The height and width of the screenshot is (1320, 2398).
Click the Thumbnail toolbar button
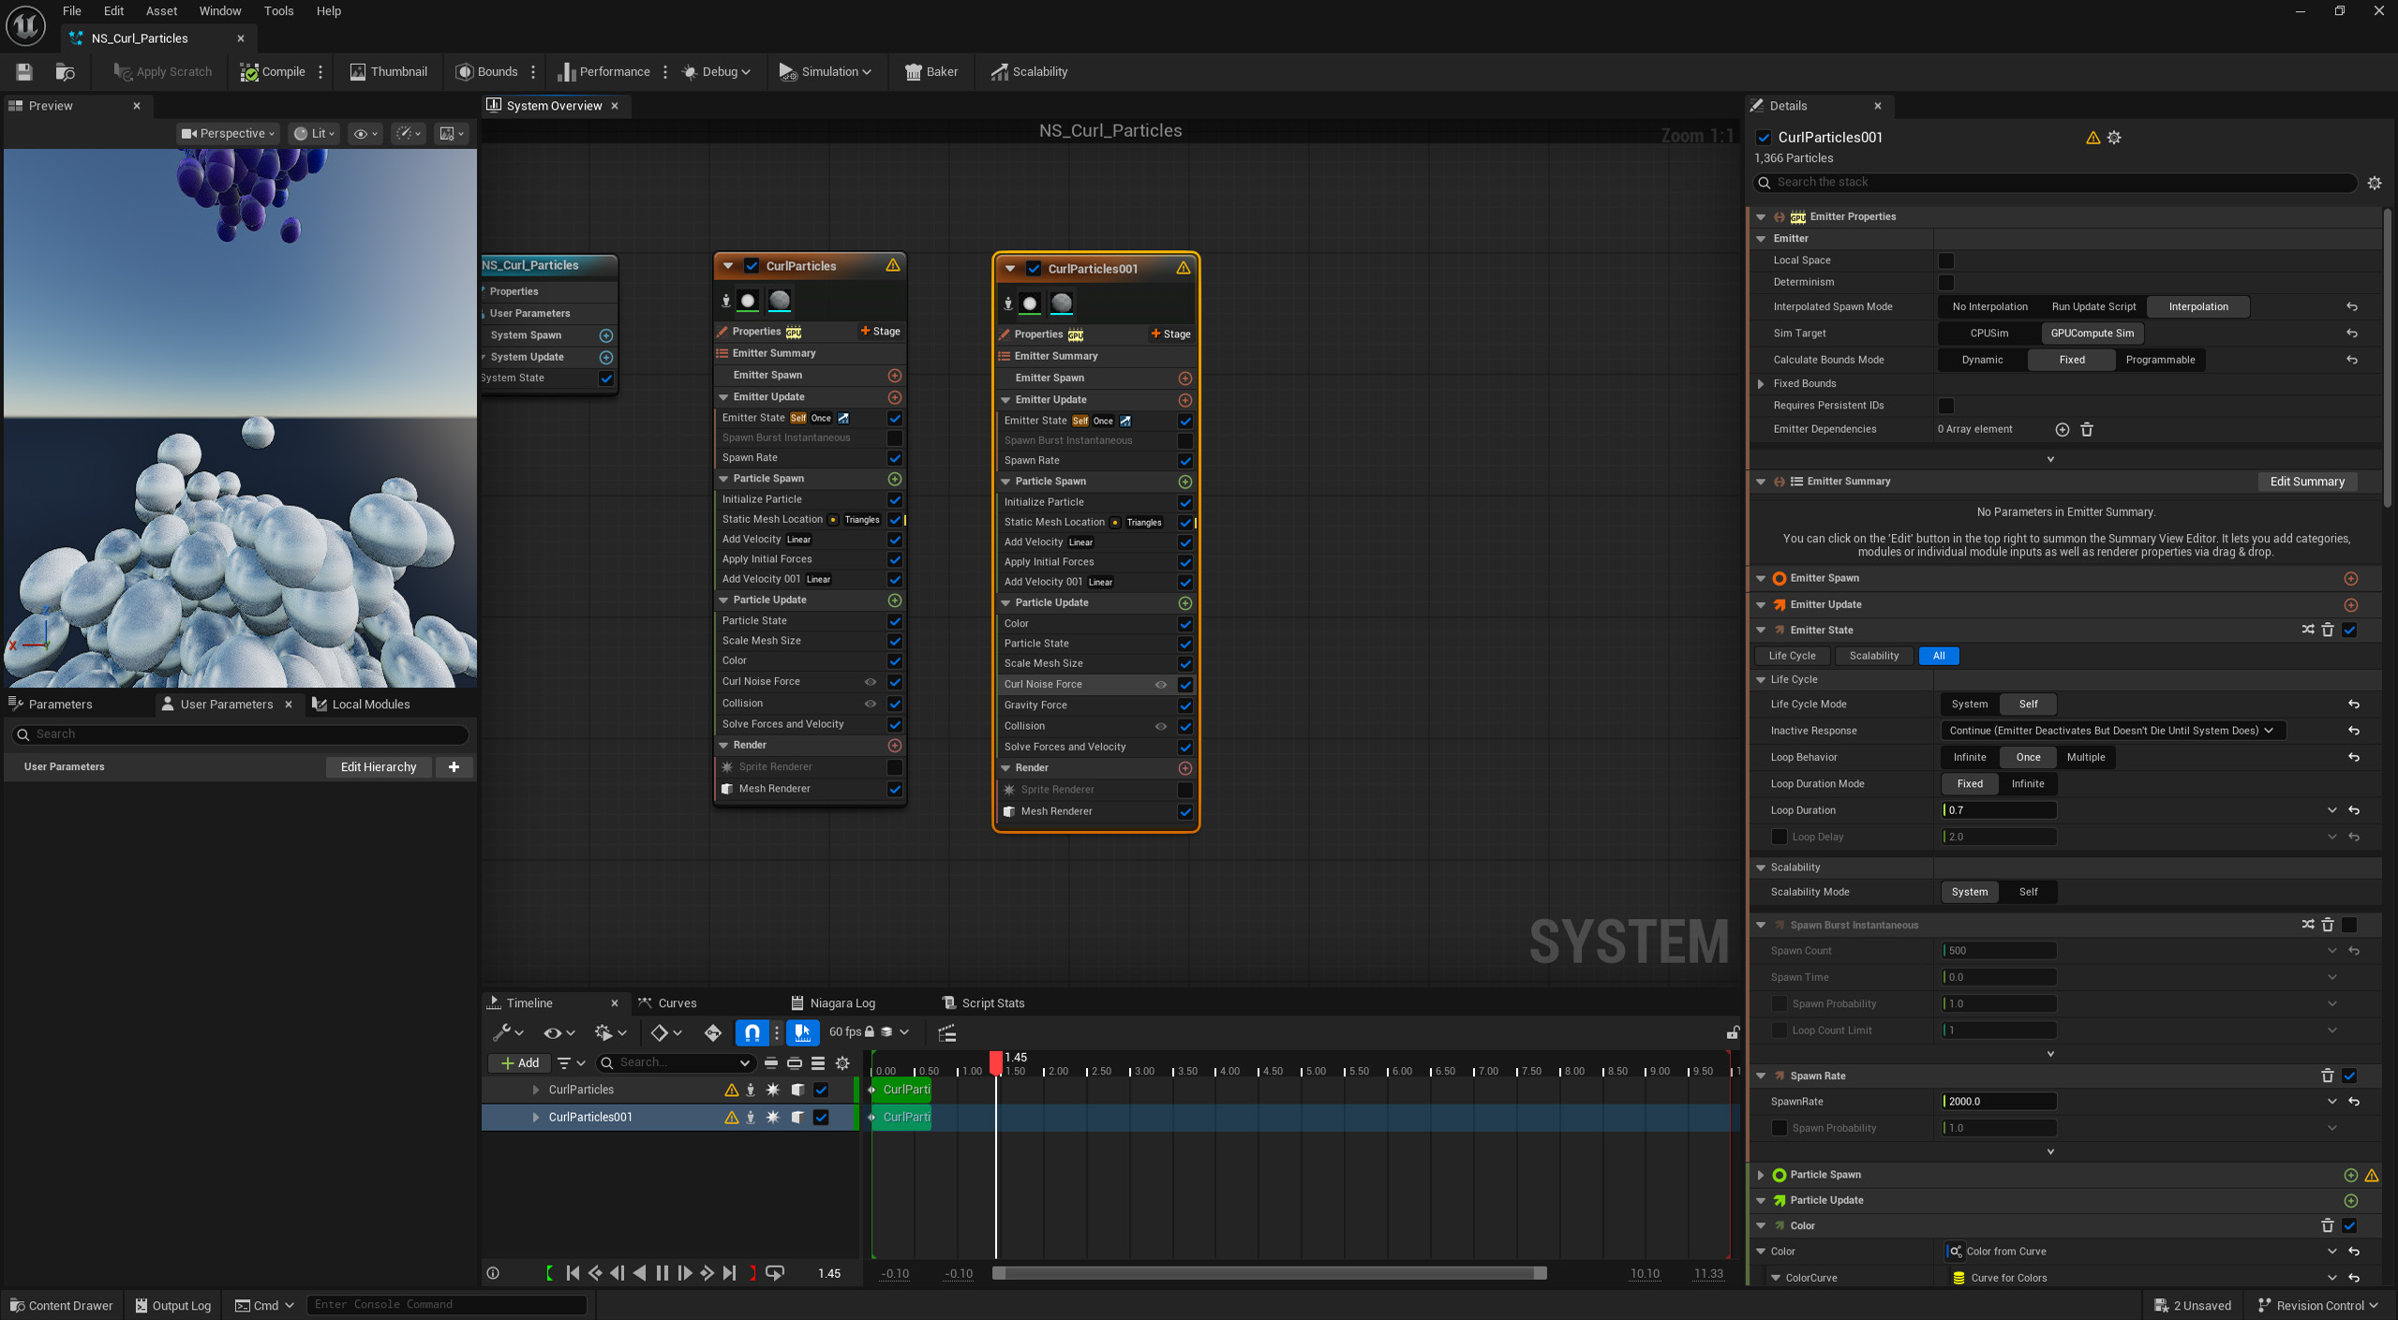click(388, 71)
